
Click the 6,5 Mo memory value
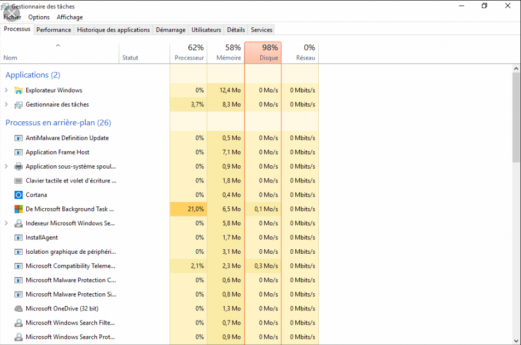pos(232,209)
